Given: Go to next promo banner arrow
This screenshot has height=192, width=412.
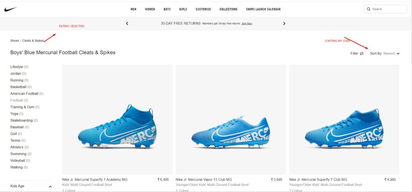Looking at the screenshot, I should pyautogui.click(x=284, y=23).
